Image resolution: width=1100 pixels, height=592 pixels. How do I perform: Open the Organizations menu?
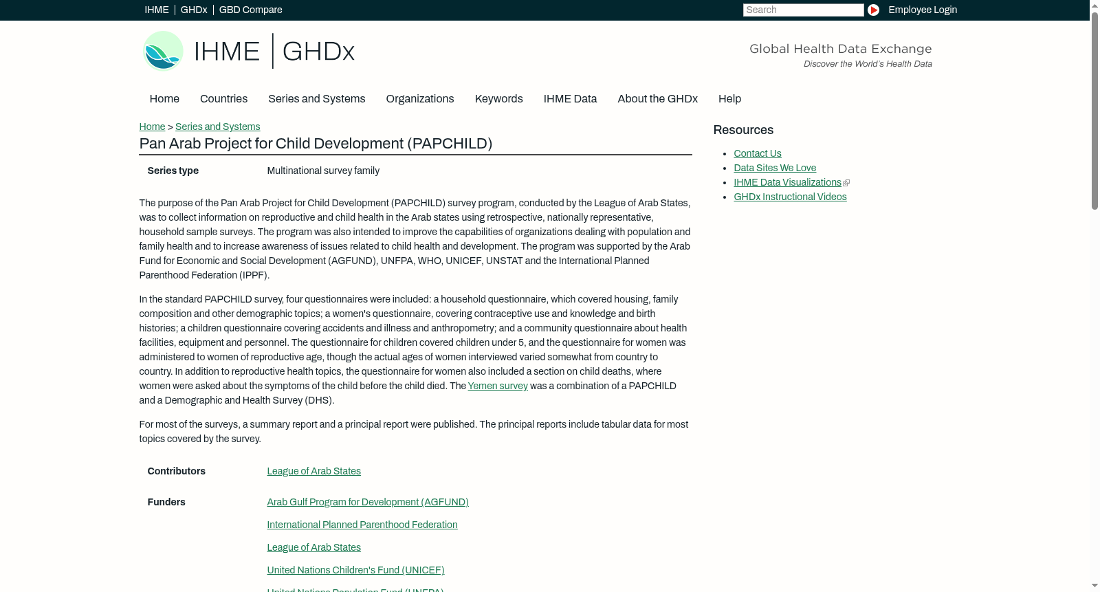click(420, 99)
